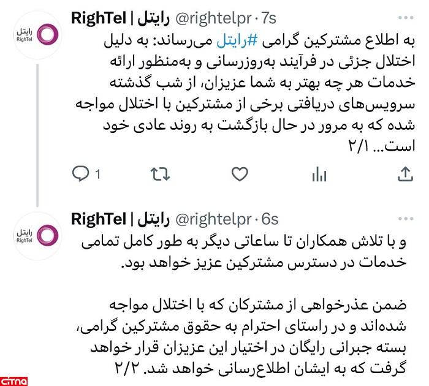Image resolution: width=429 pixels, height=386 pixels.
Task: Open RighTel avatar on the second tweet
Action: coord(37,235)
